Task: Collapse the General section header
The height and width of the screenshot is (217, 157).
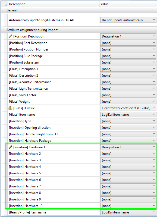Action: (79, 10)
